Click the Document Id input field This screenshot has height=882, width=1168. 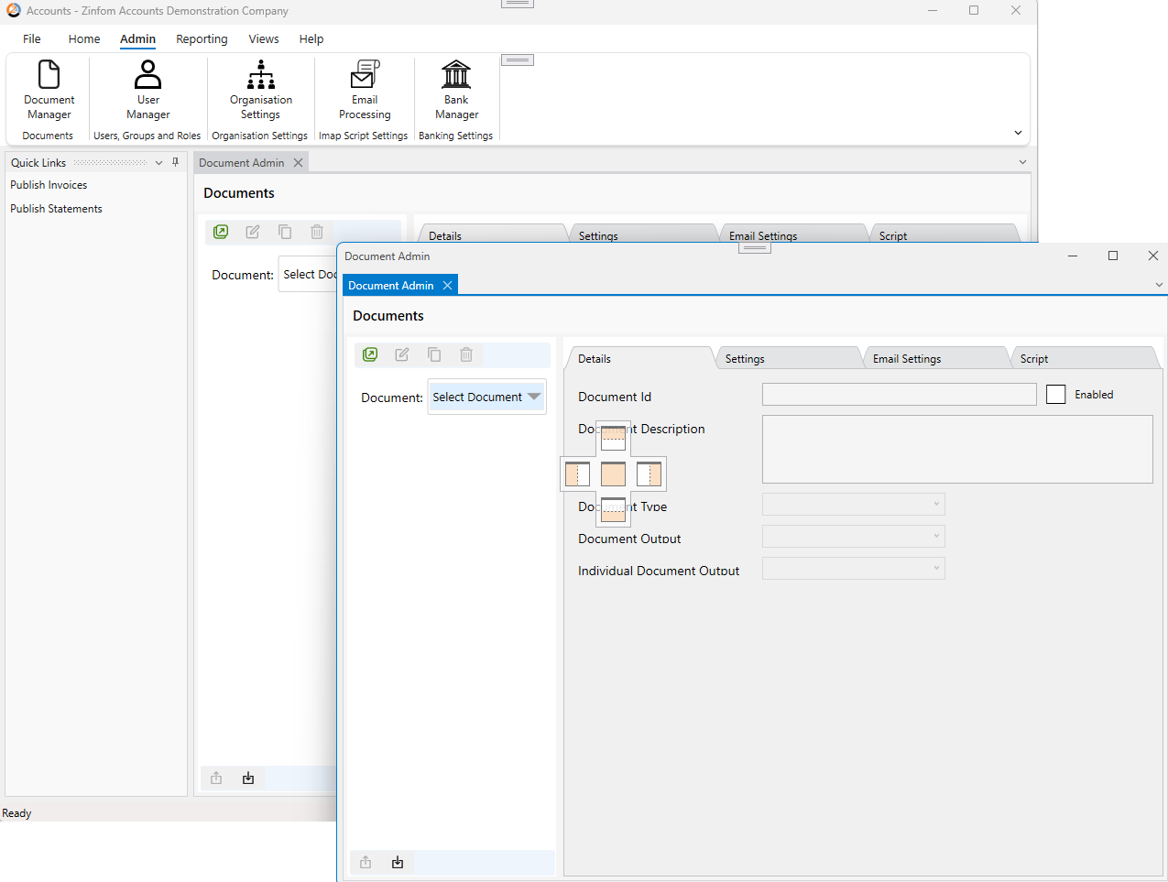(899, 394)
